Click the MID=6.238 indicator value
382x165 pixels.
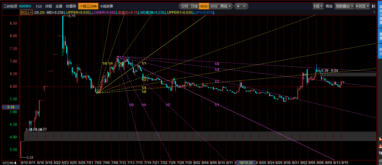[55, 13]
